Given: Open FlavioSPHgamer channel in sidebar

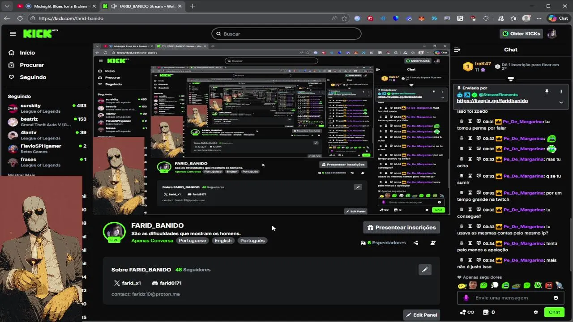Looking at the screenshot, I should pos(47,148).
